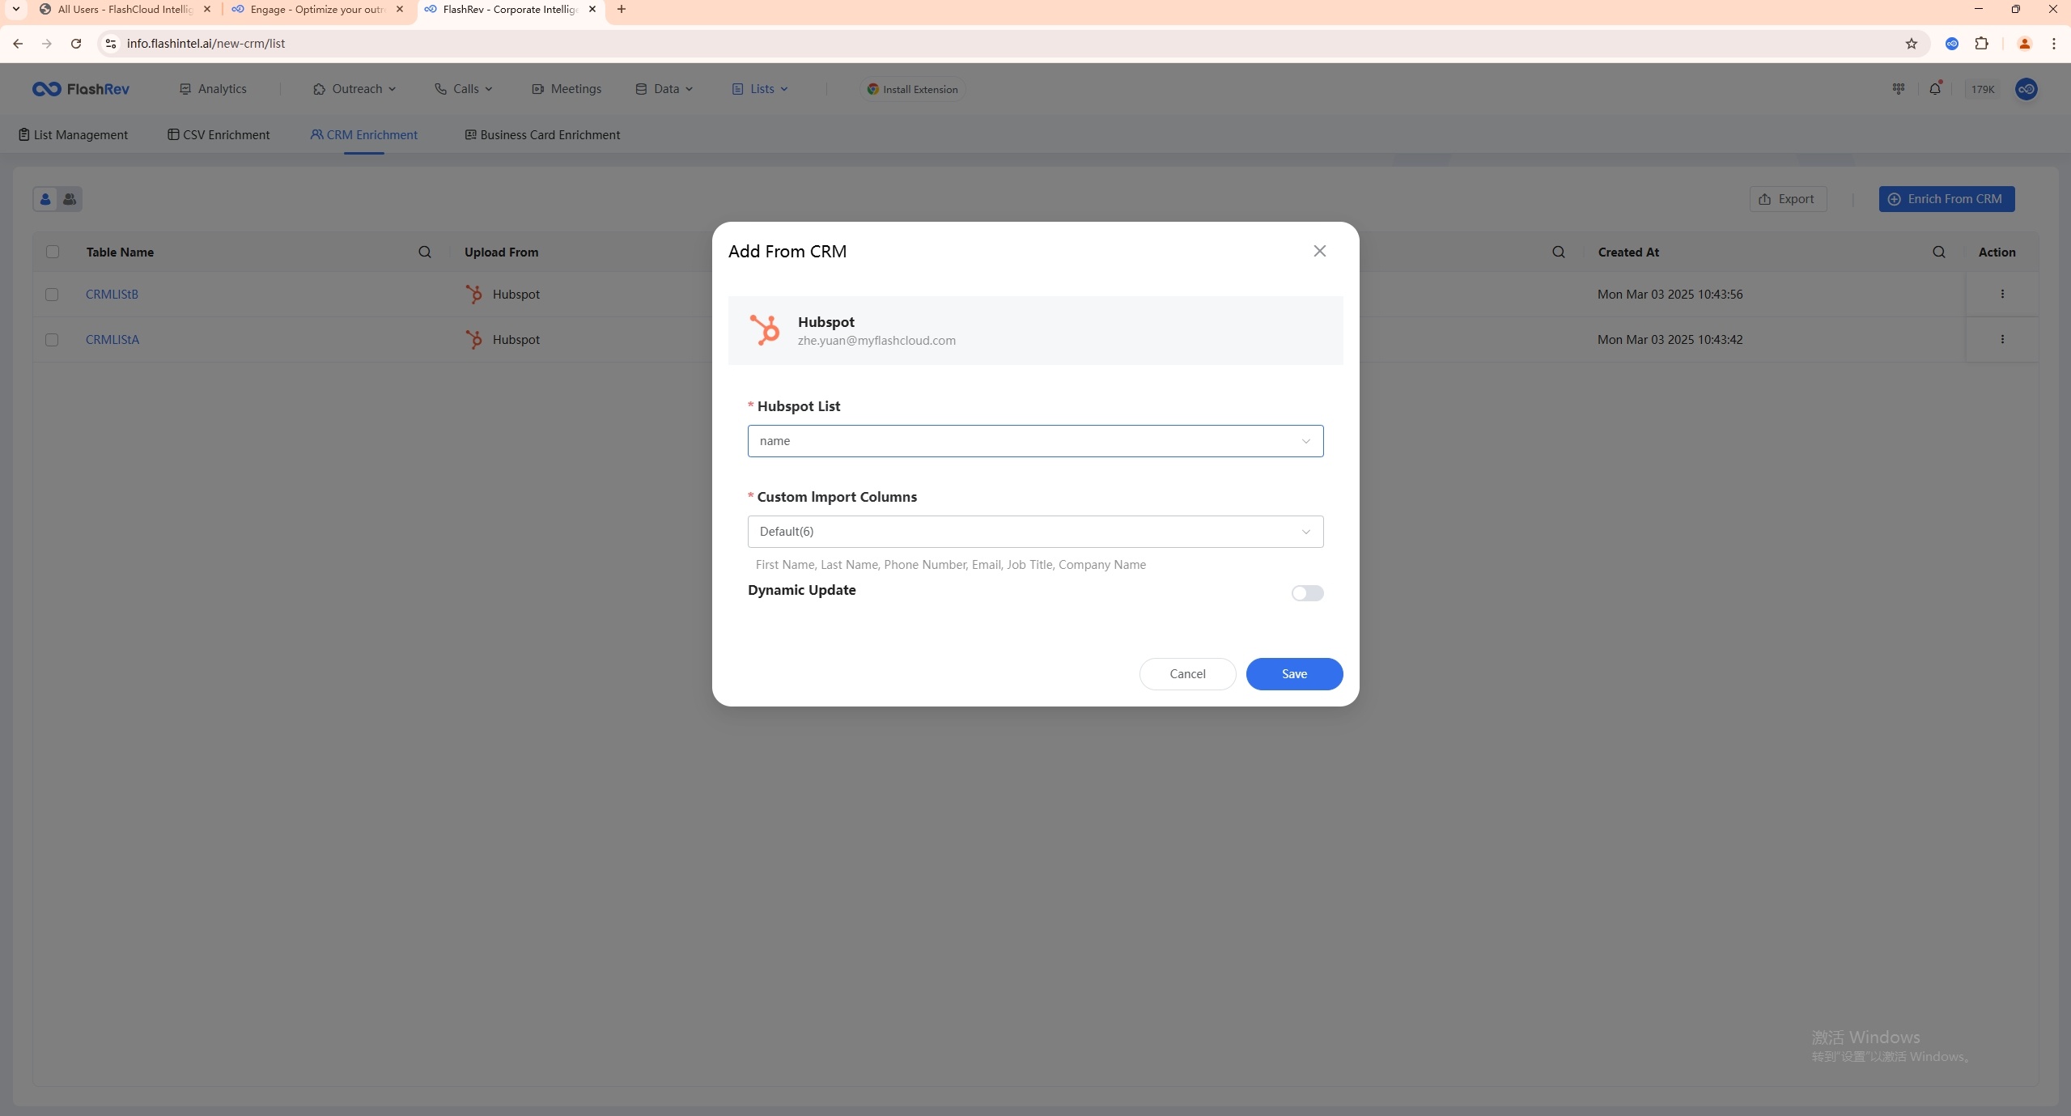Open Chrome profile icon
2071x1116 pixels.
pyautogui.click(x=2025, y=44)
